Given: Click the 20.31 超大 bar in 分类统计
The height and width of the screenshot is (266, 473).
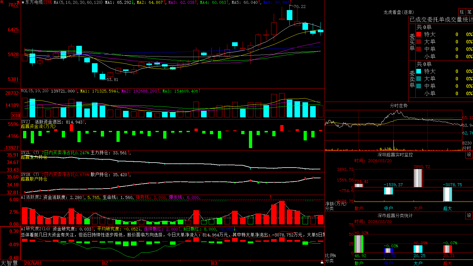Looking at the screenshot, I should 448,249.
